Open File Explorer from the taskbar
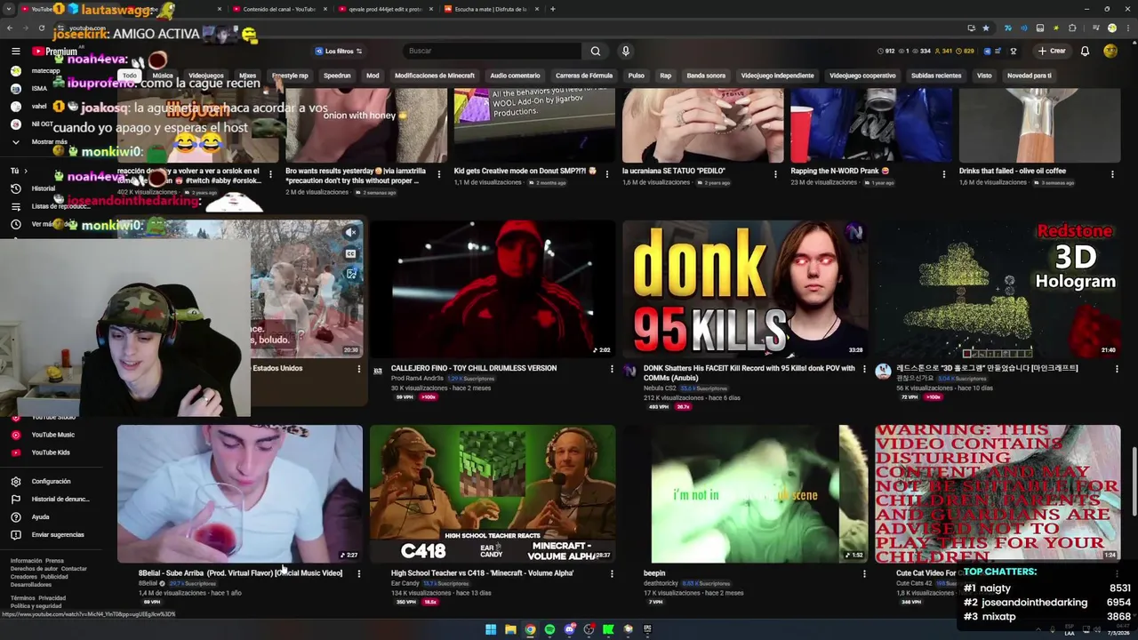Screen dimensions: 1138x640 pos(510,629)
